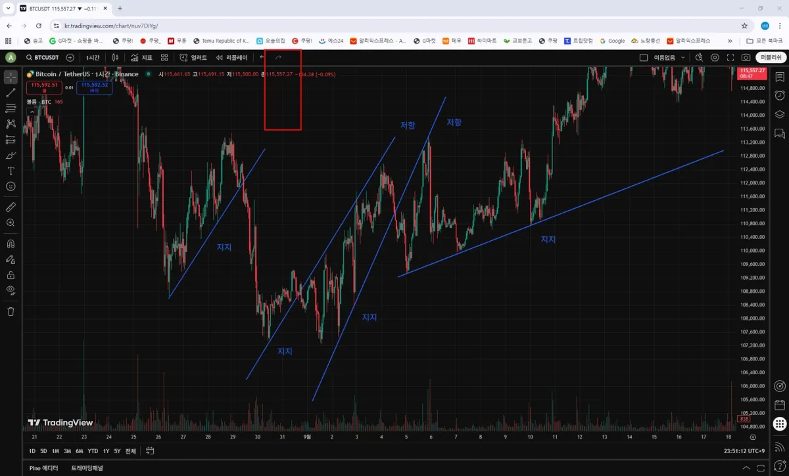Click the blue buy price button
The height and width of the screenshot is (476, 789).
94,87
